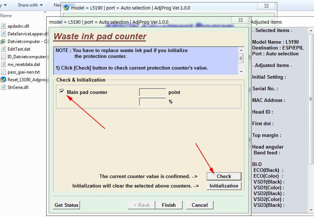Viewport: 314px width, 217px height.
Task: Close the back AdjProg window
Action: tap(266, 6)
